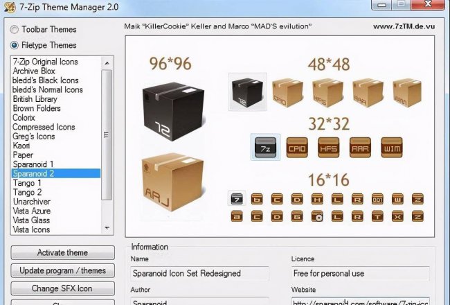The width and height of the screenshot is (450, 305).
Task: Select the Filetype Themes radio button
Action: [14, 45]
